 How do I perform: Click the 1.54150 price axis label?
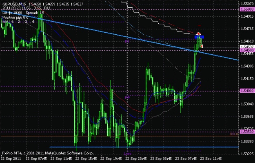tap(247, 79)
